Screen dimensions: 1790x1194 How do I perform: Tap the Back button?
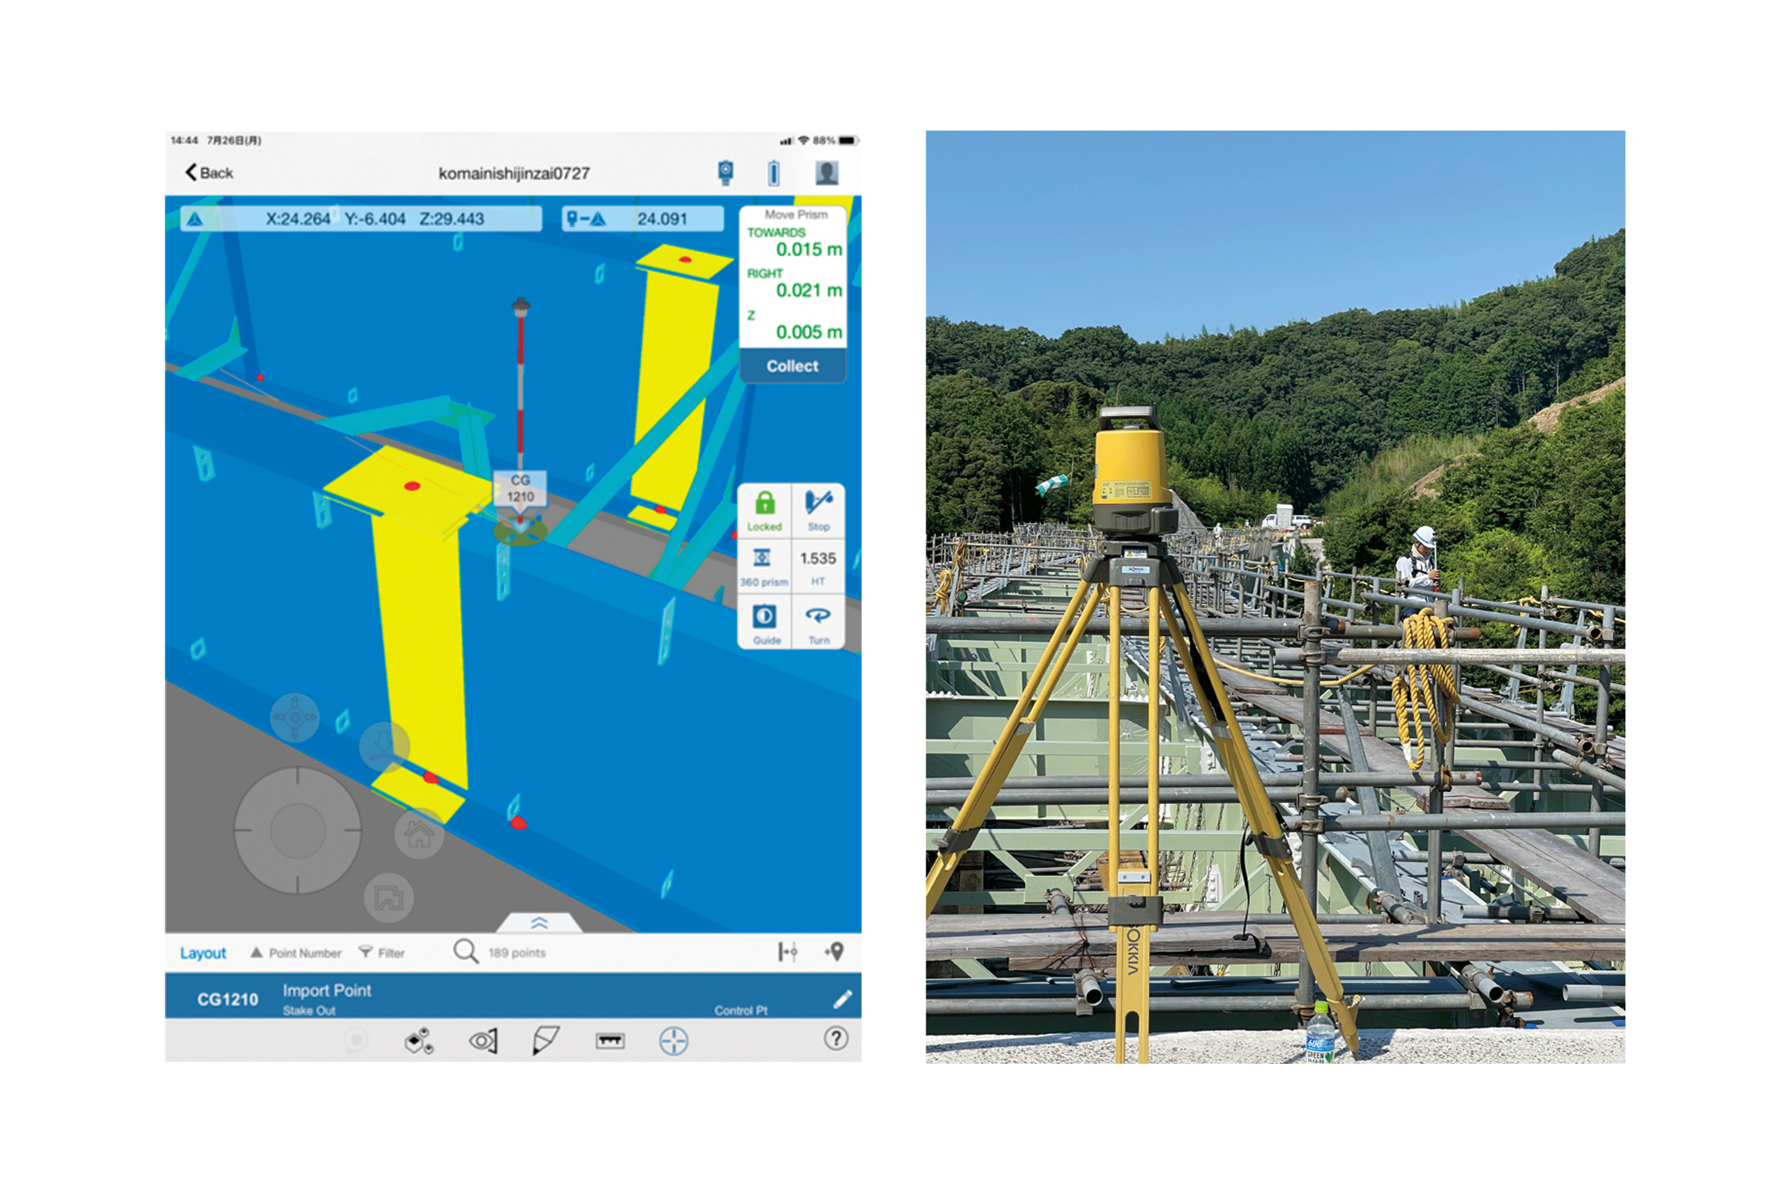coord(209,173)
